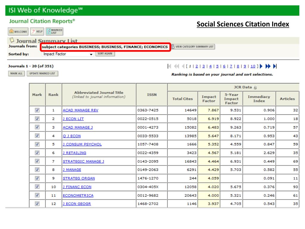Image resolution: width=305 pixels, height=229 pixels.
Task: Open the Sorted by Impact Factor dropdown
Action: (68, 54)
